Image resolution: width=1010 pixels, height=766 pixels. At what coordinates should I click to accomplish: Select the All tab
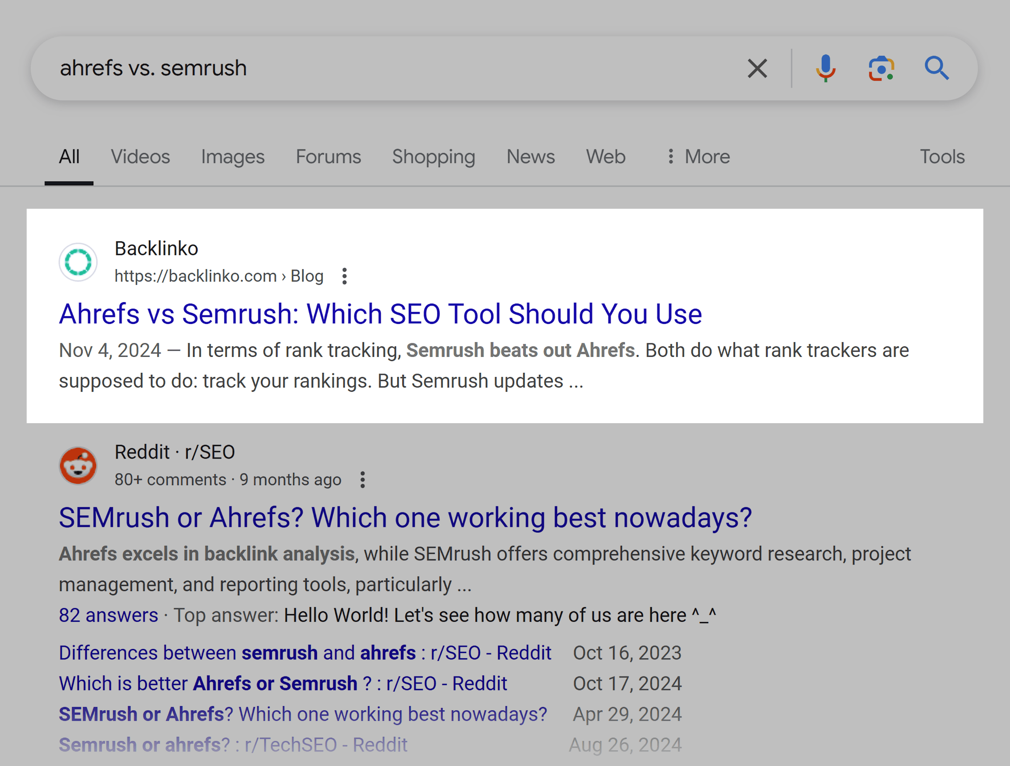pos(69,157)
